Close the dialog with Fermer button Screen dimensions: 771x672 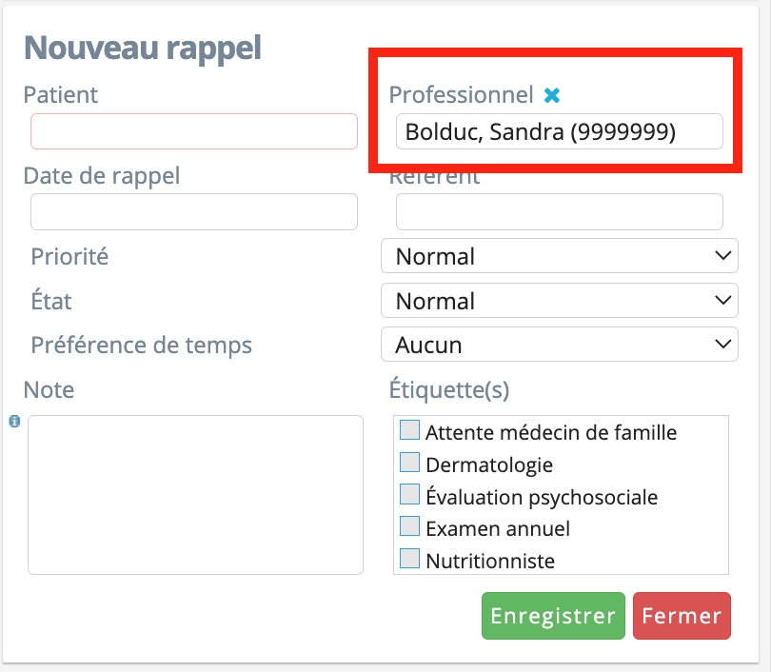click(682, 616)
